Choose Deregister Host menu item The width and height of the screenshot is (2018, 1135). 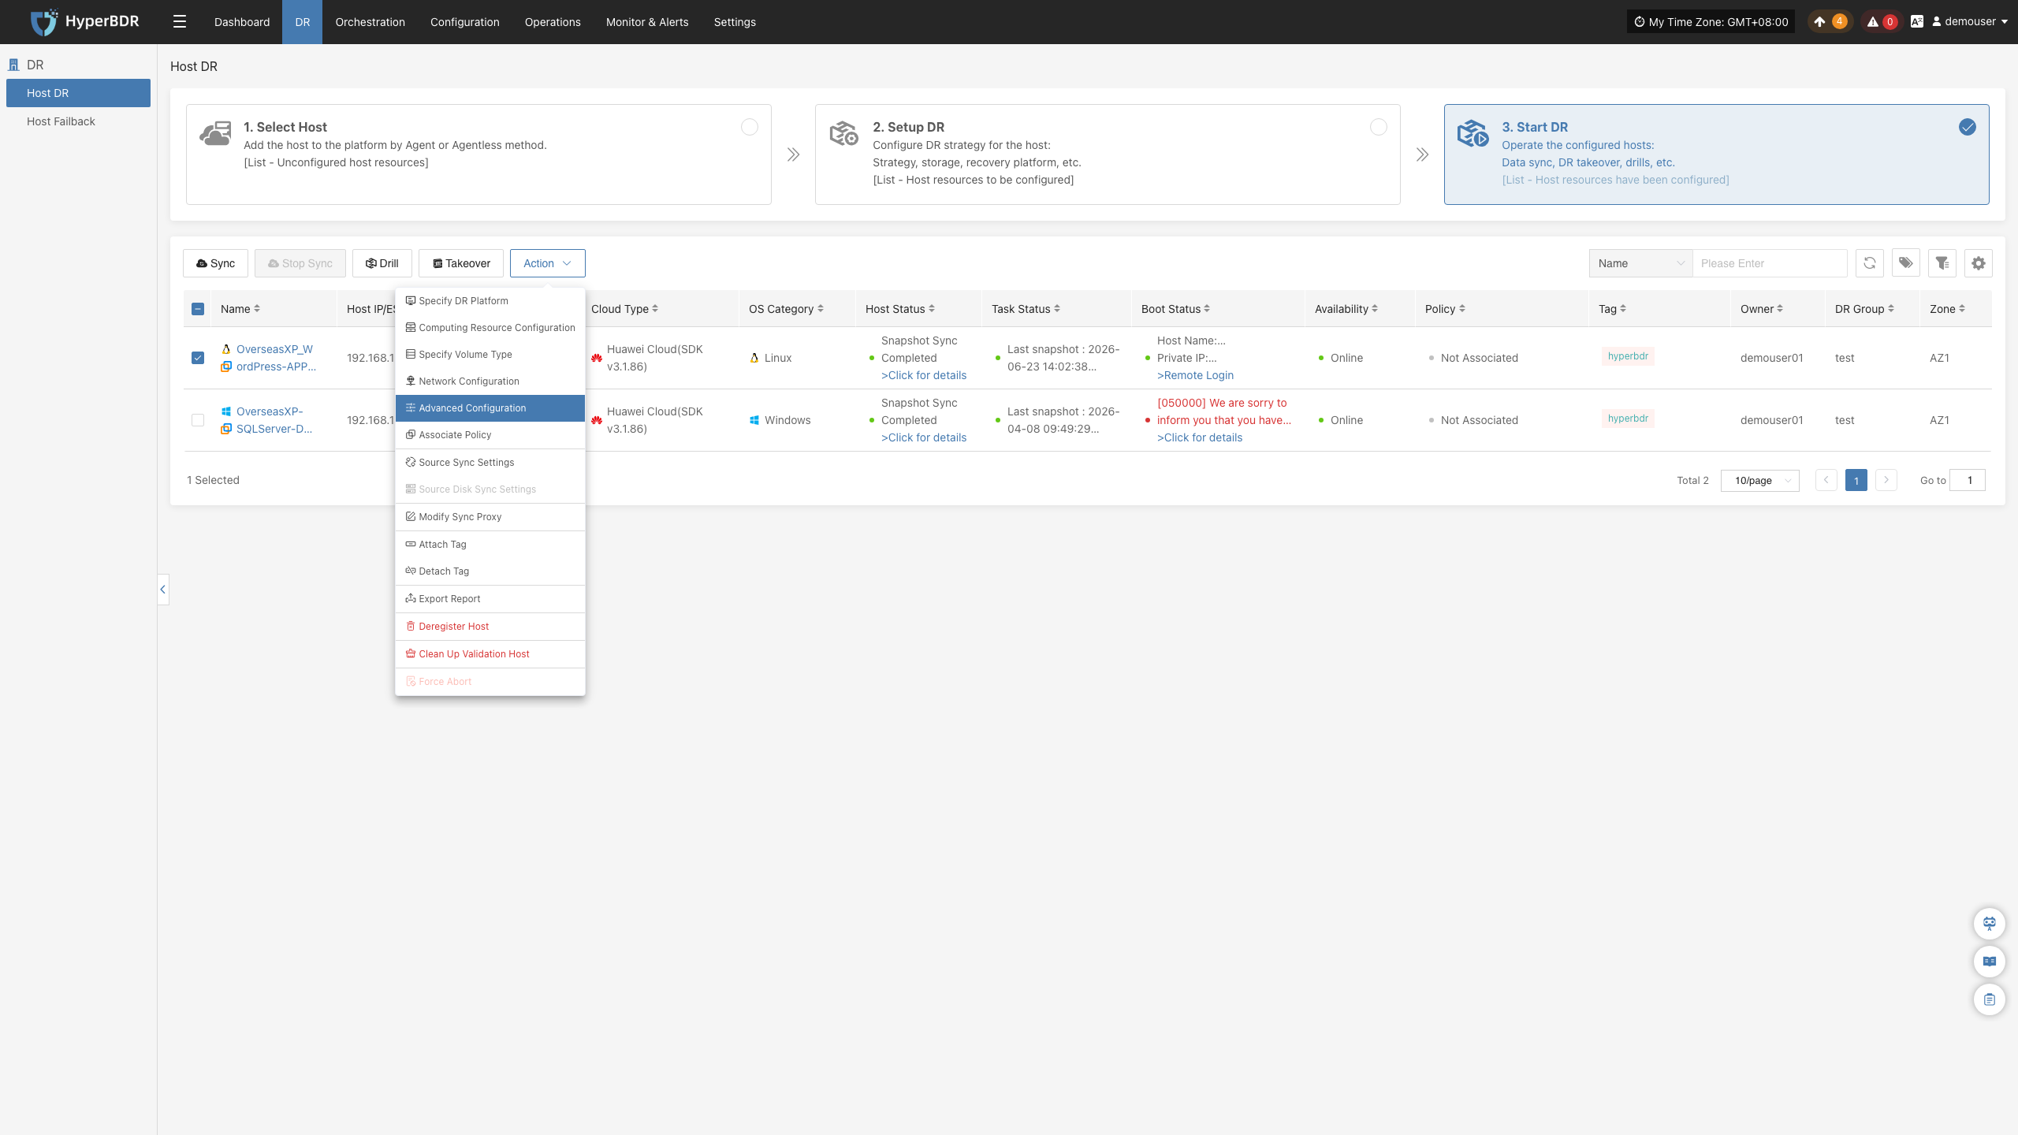490,627
